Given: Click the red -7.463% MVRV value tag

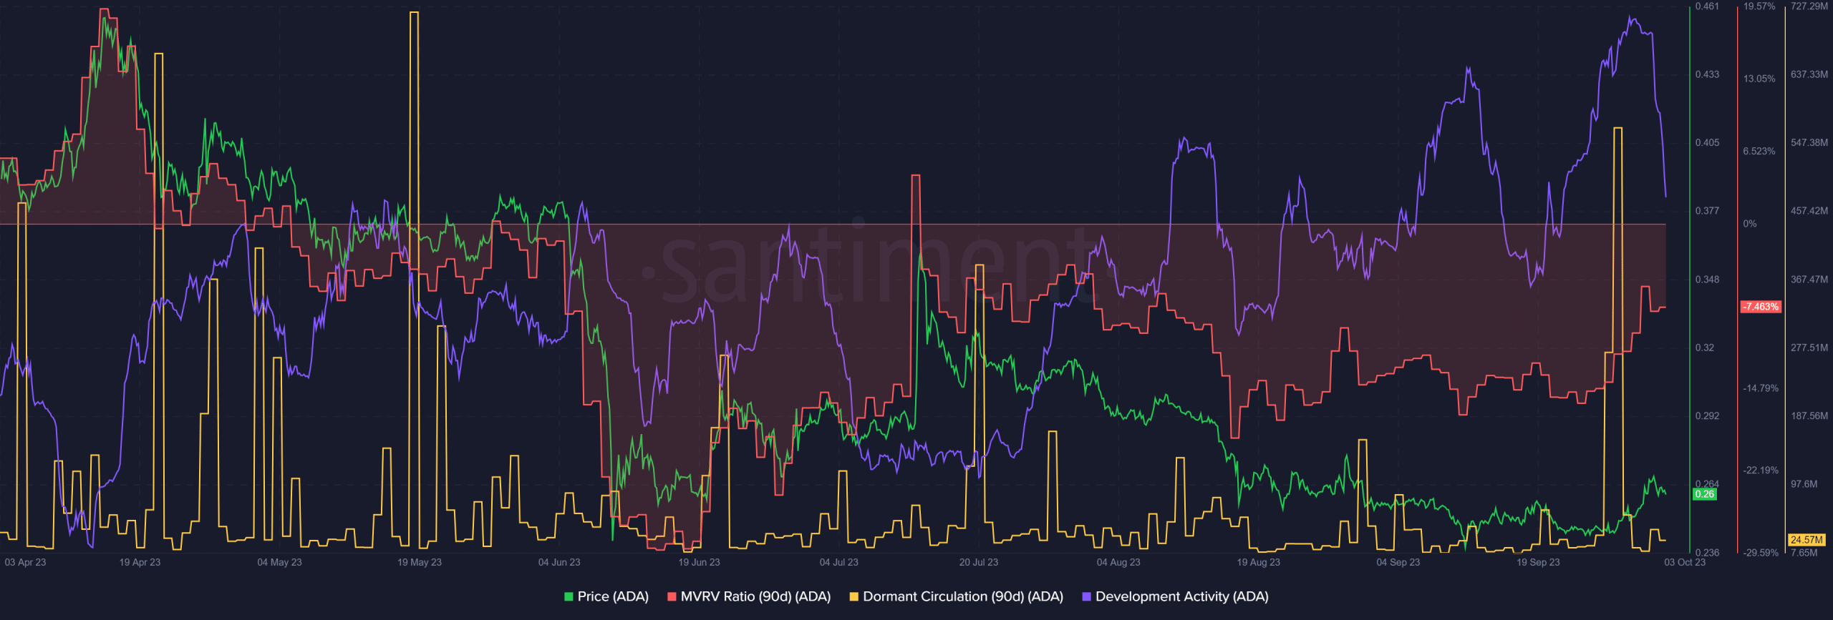Looking at the screenshot, I should (1761, 307).
